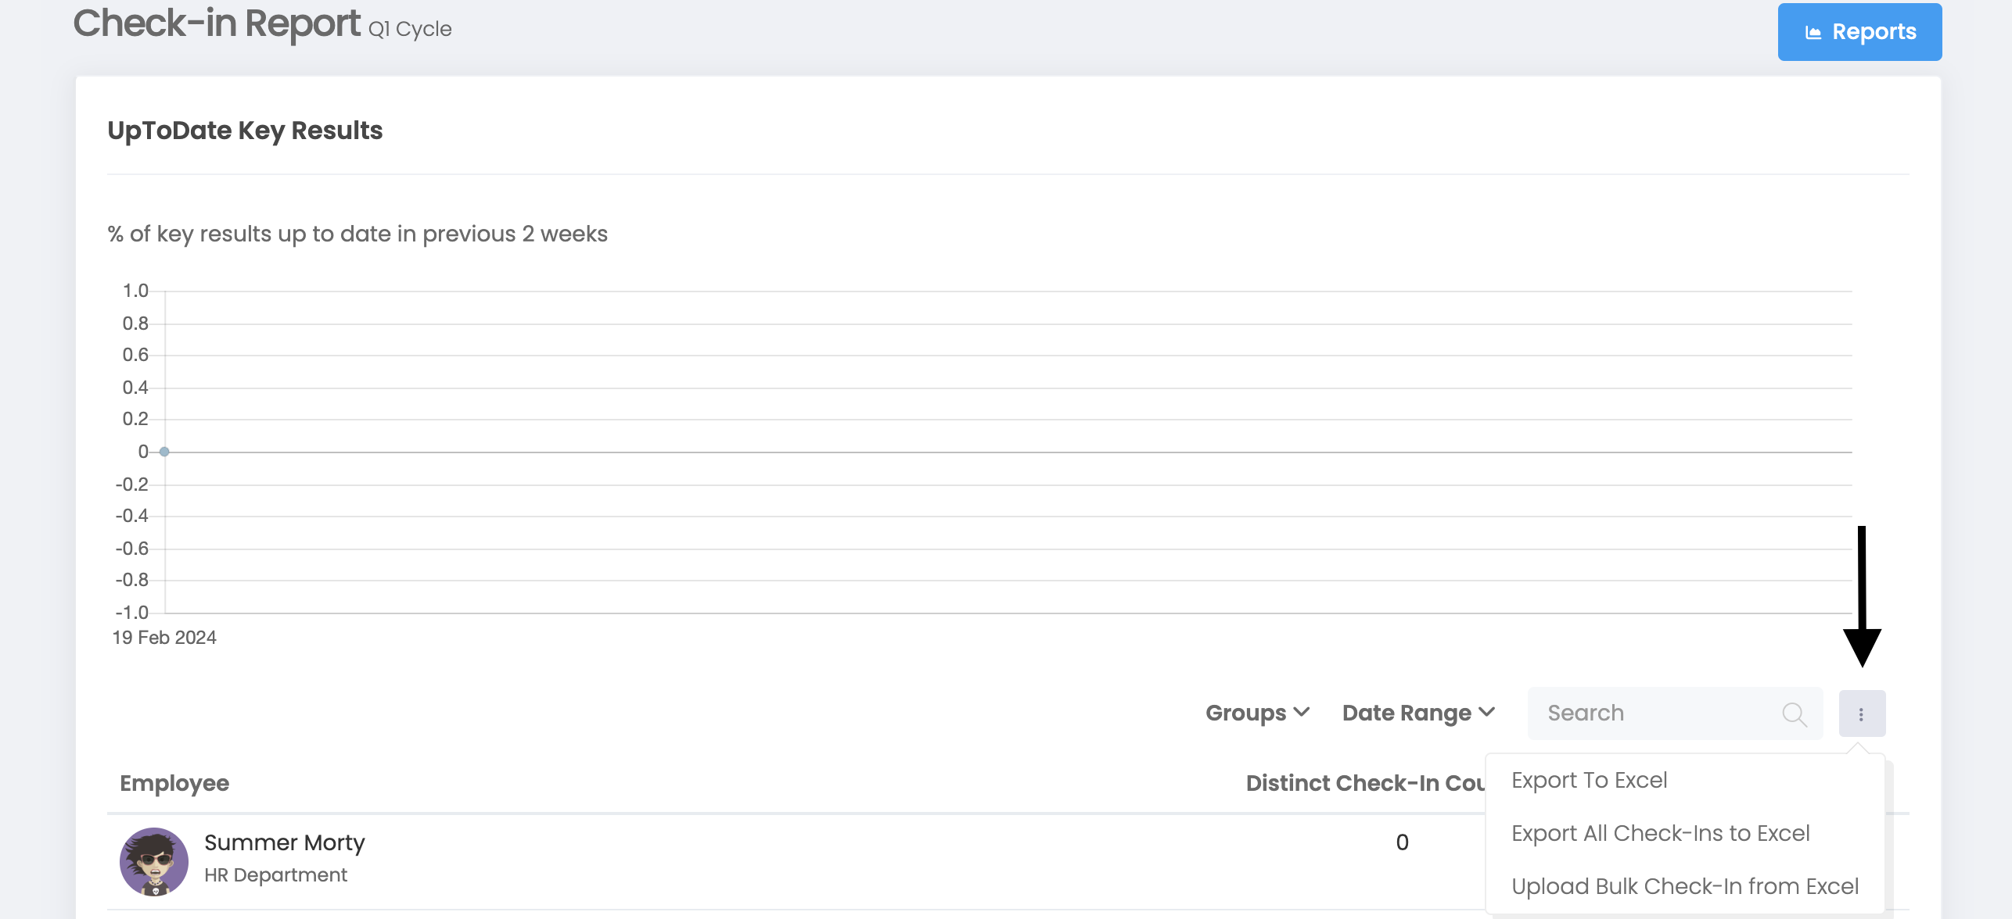
Task: Click the Groups chevron arrow
Action: [x=1302, y=712]
